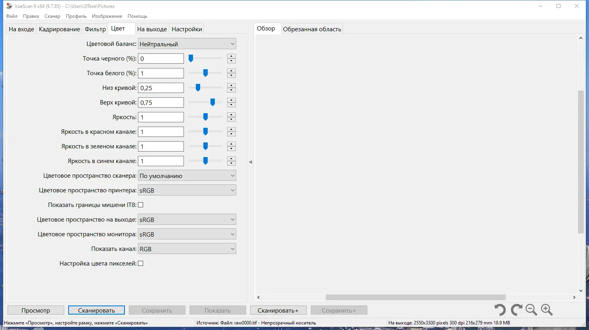Focus the 'Верх кривой' input field

click(x=161, y=102)
